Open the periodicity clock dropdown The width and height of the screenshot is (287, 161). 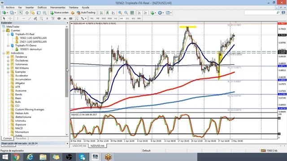click(x=161, y=13)
